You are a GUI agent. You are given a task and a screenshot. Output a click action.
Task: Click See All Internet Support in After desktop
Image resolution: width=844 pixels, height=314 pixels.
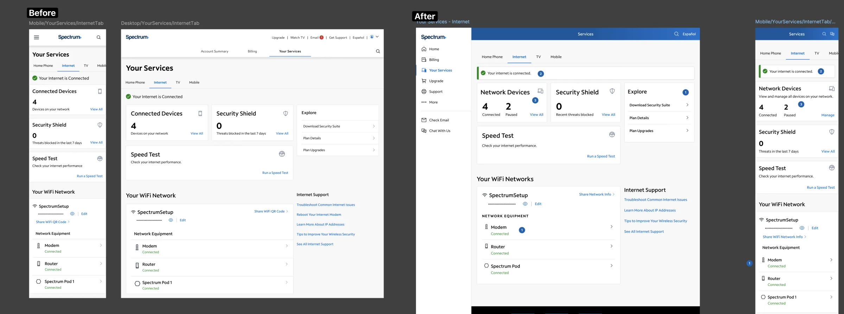click(x=644, y=232)
